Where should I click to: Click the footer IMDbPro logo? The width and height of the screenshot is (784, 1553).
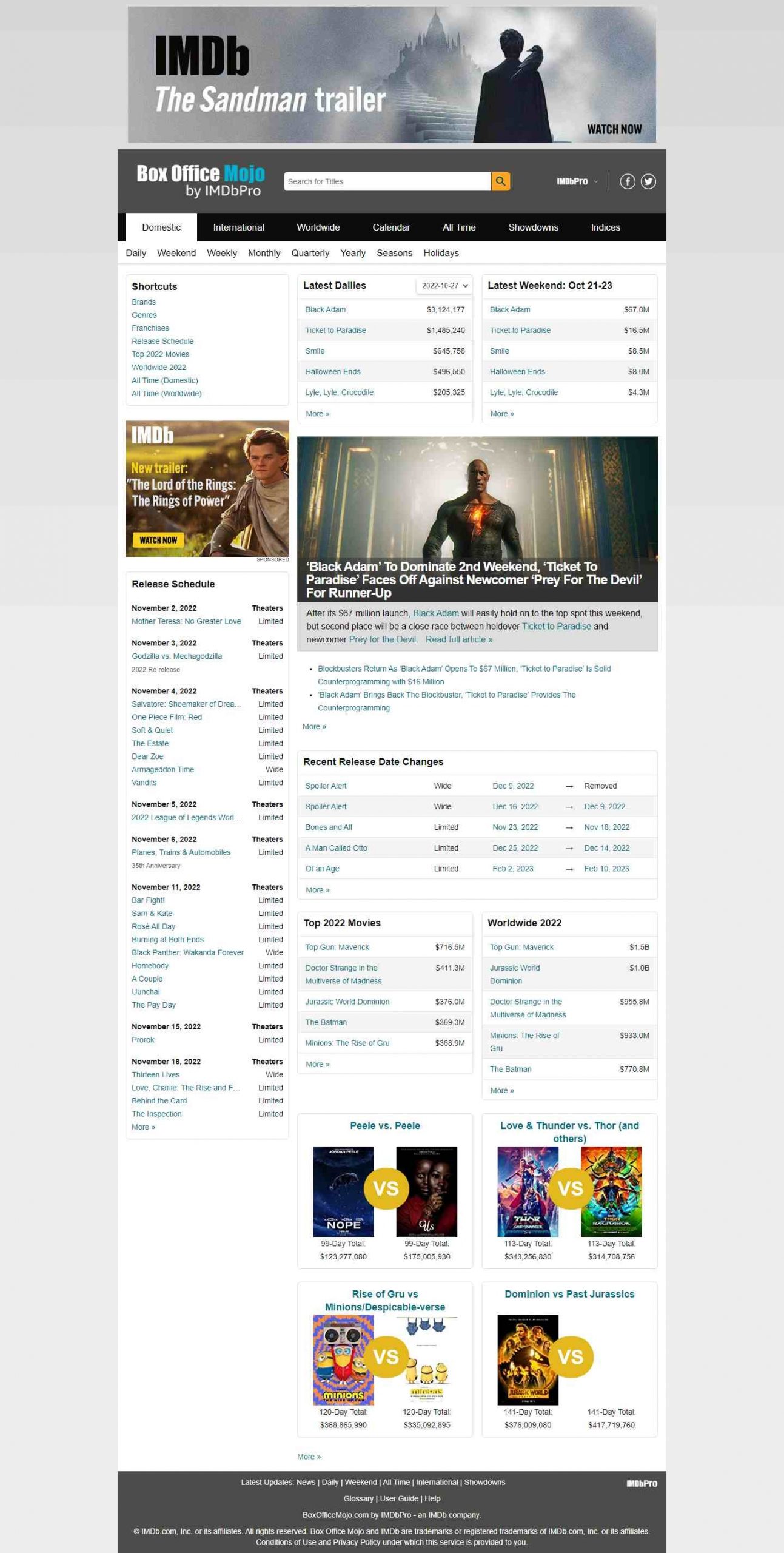click(642, 1483)
